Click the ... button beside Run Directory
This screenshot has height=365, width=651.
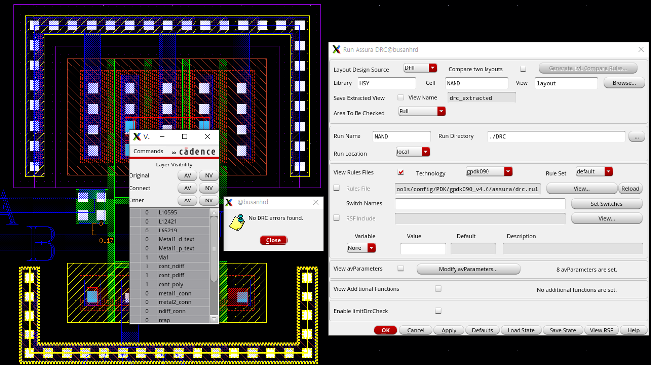coord(637,137)
